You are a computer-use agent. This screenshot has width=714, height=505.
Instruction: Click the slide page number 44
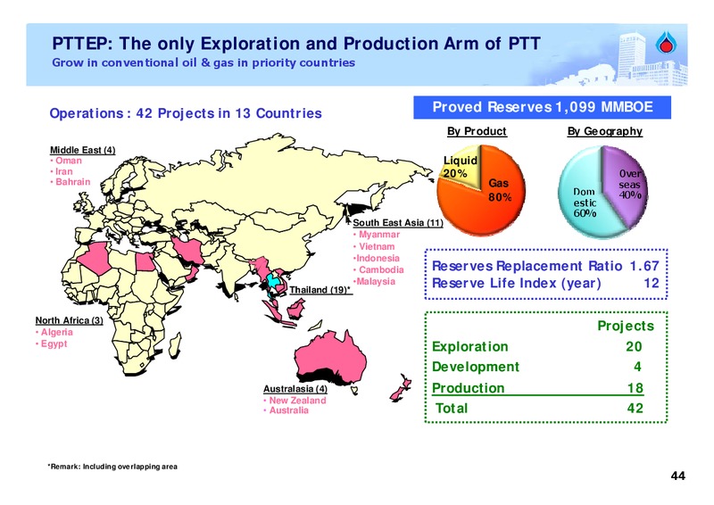677,476
